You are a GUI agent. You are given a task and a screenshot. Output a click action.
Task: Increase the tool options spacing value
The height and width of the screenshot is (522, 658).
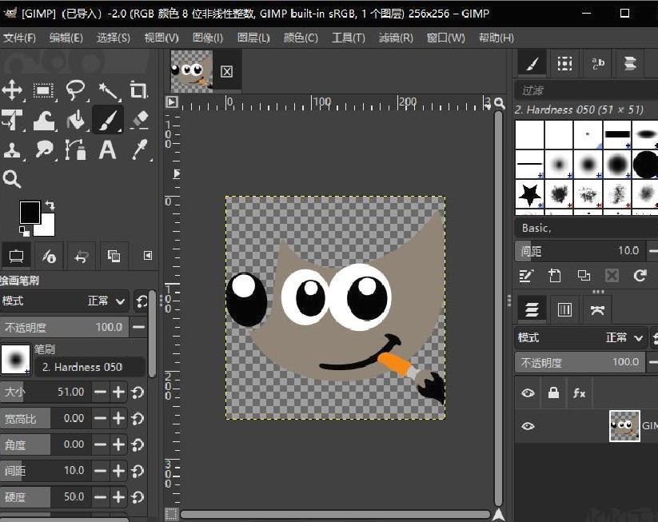pyautogui.click(x=119, y=471)
